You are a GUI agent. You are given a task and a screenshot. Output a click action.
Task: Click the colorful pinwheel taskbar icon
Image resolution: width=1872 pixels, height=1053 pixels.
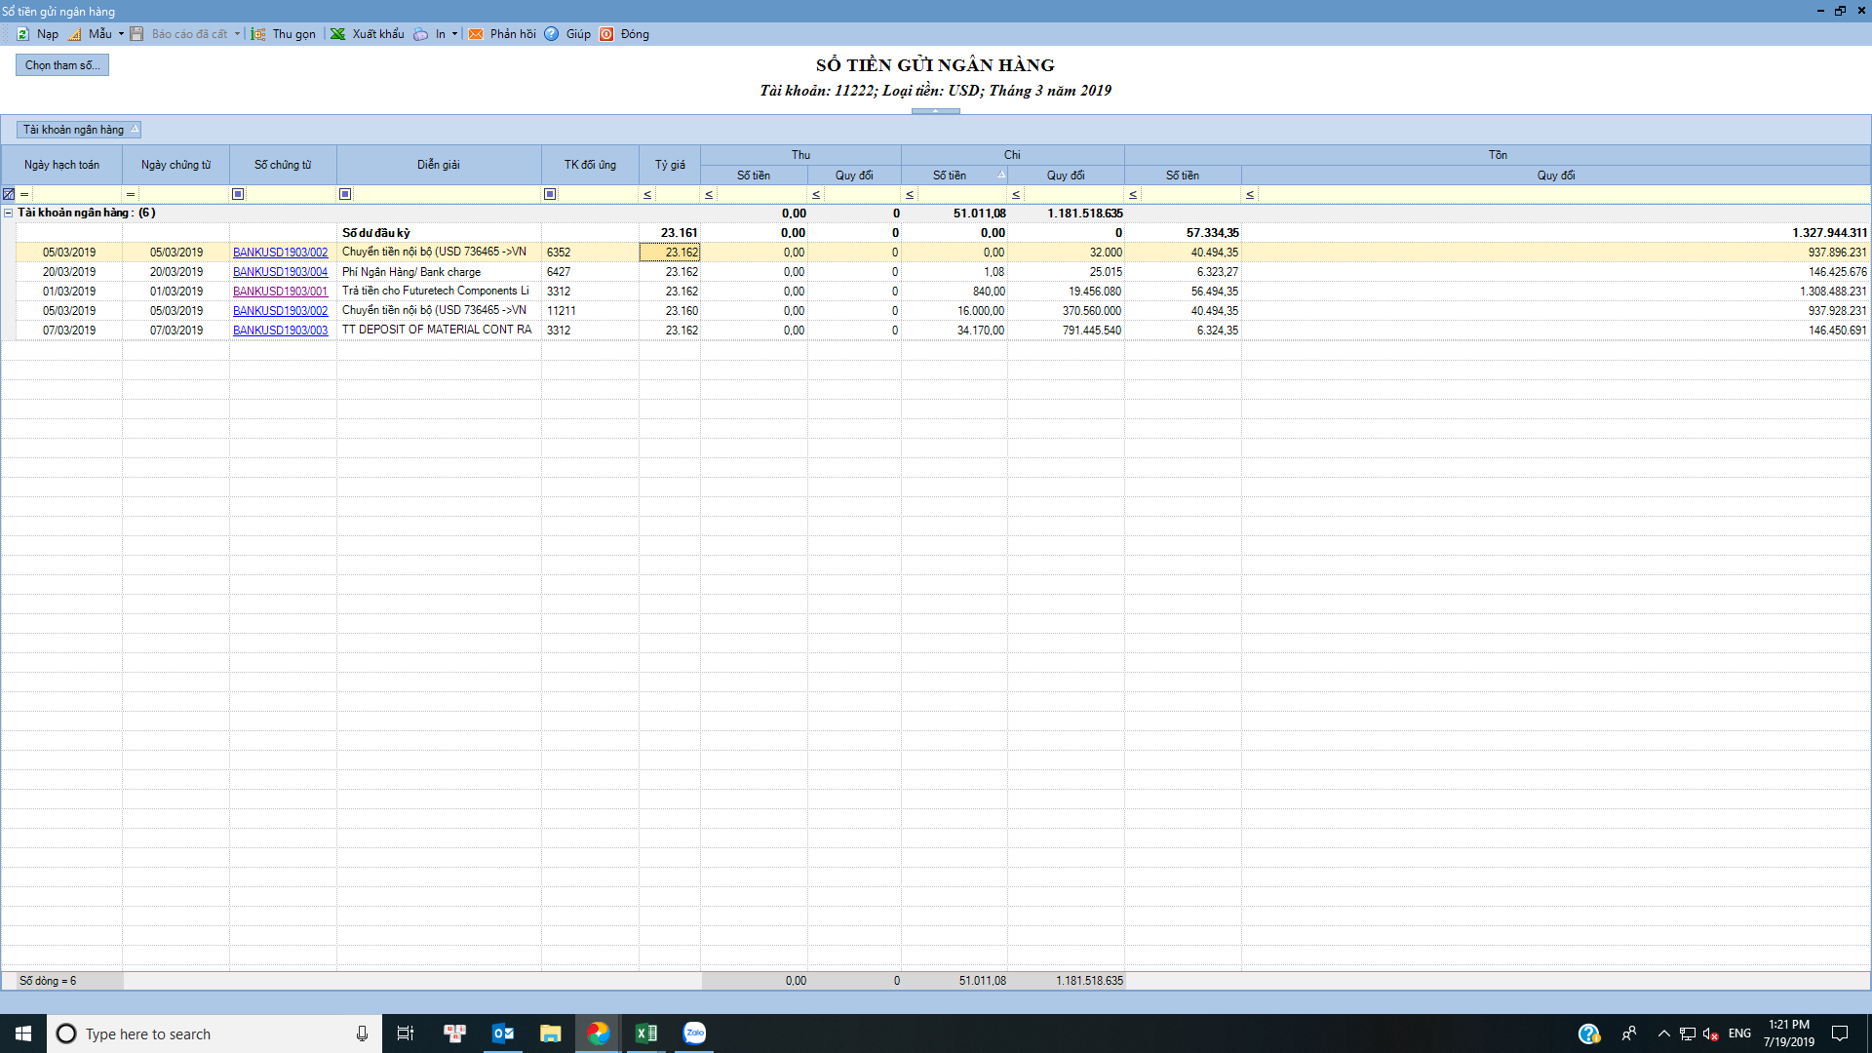[598, 1033]
